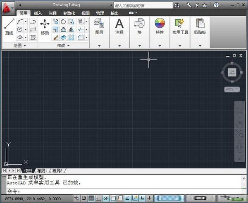The width and height of the screenshot is (248, 203).
Task: Click the command line (命令) input field
Action: click(x=124, y=191)
